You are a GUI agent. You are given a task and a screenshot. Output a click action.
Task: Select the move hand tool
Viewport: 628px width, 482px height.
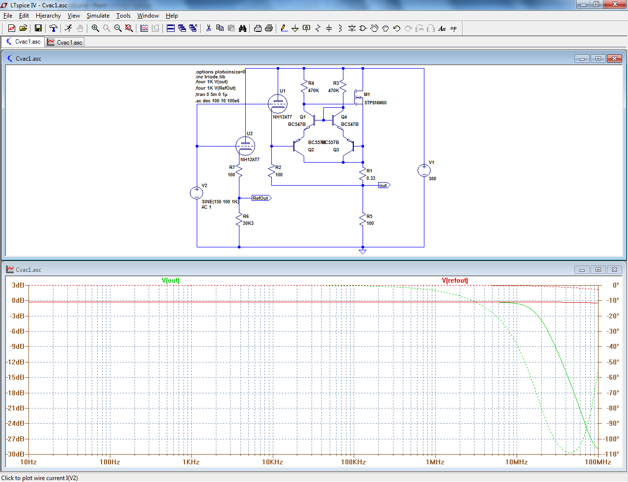pyautogui.click(x=374, y=28)
